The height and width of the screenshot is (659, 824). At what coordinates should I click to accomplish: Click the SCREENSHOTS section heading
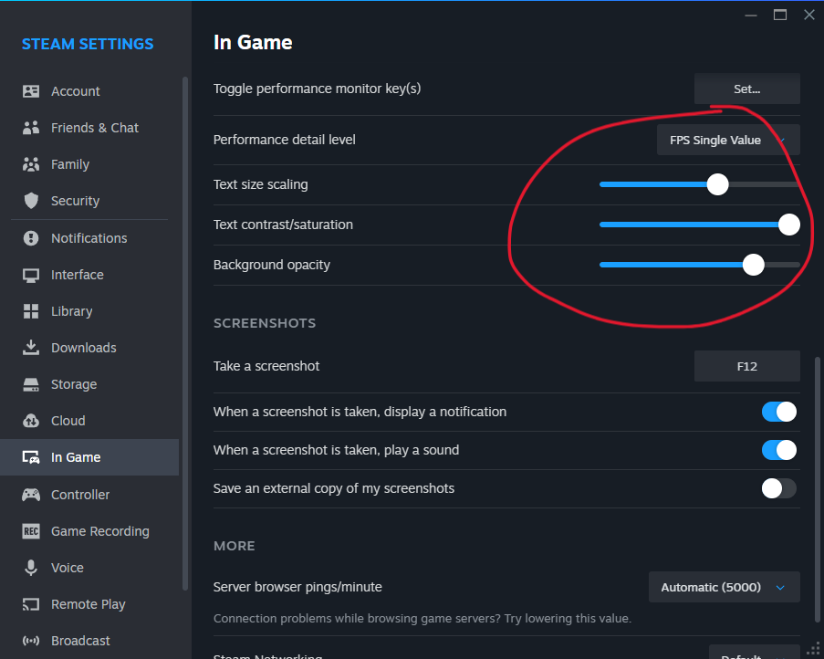[x=265, y=323]
